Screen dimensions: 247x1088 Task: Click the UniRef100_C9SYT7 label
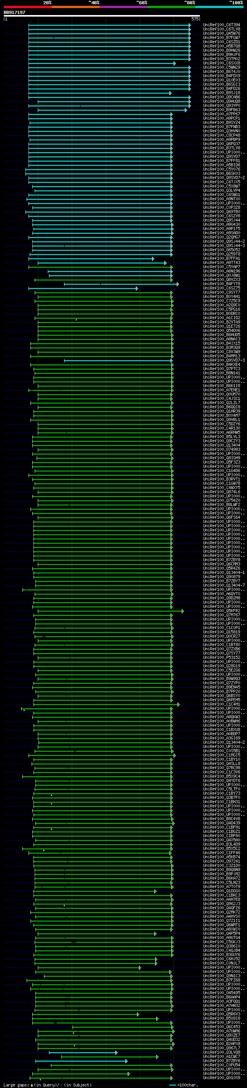tap(222, 292)
